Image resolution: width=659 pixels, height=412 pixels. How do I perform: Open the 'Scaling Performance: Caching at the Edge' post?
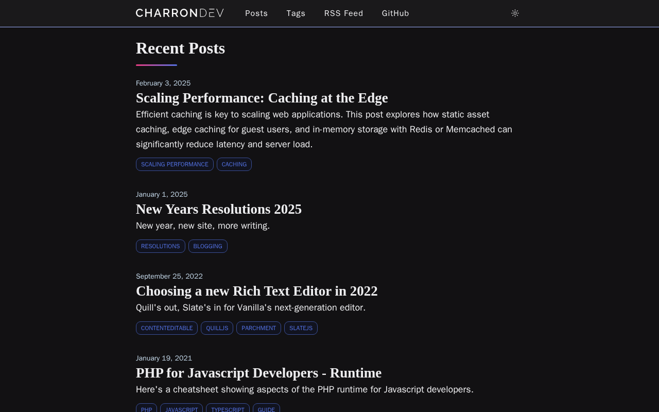262,98
